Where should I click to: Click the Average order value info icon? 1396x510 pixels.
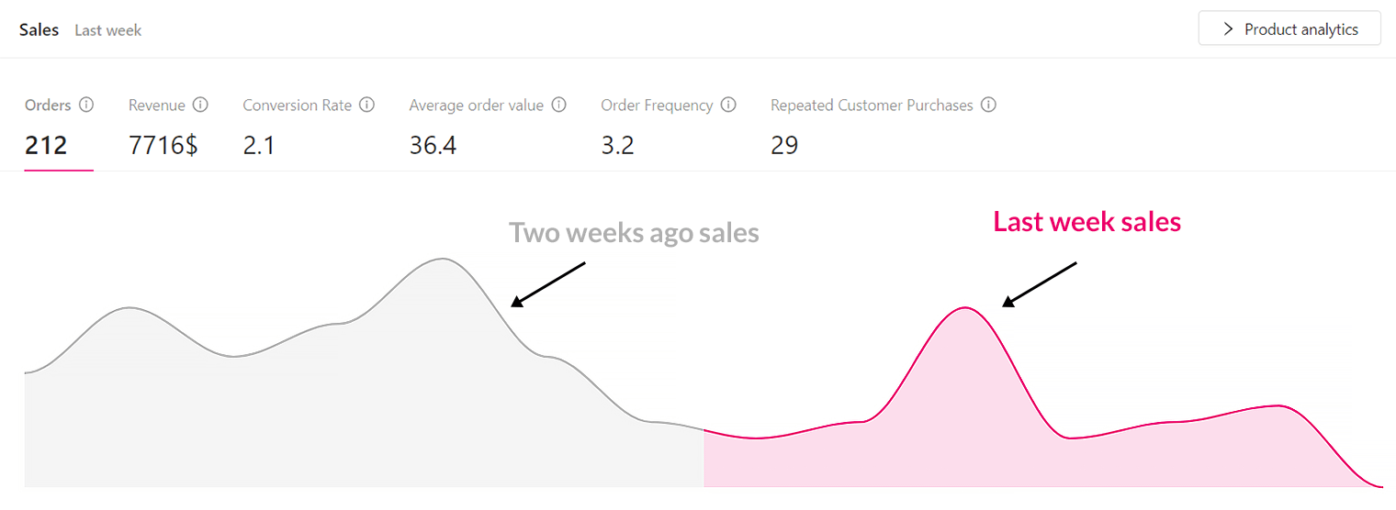tap(558, 105)
